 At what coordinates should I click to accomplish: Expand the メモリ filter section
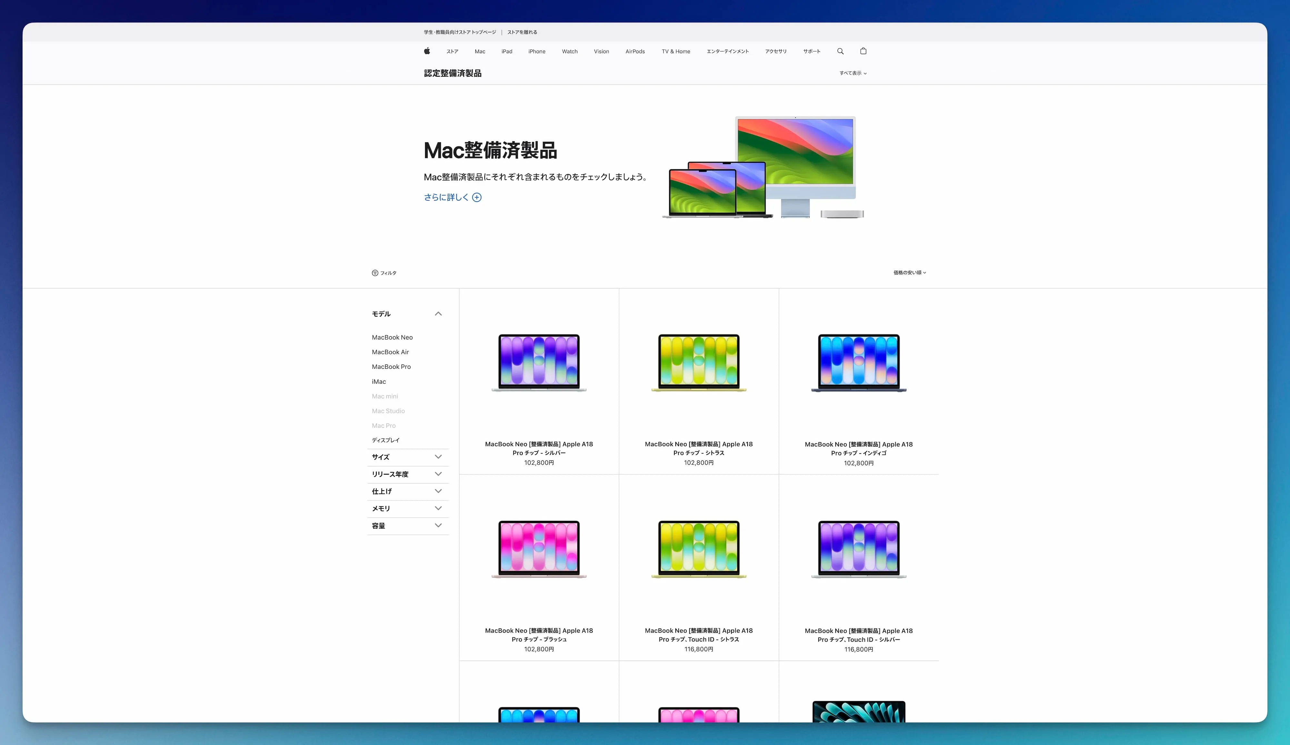(x=438, y=509)
